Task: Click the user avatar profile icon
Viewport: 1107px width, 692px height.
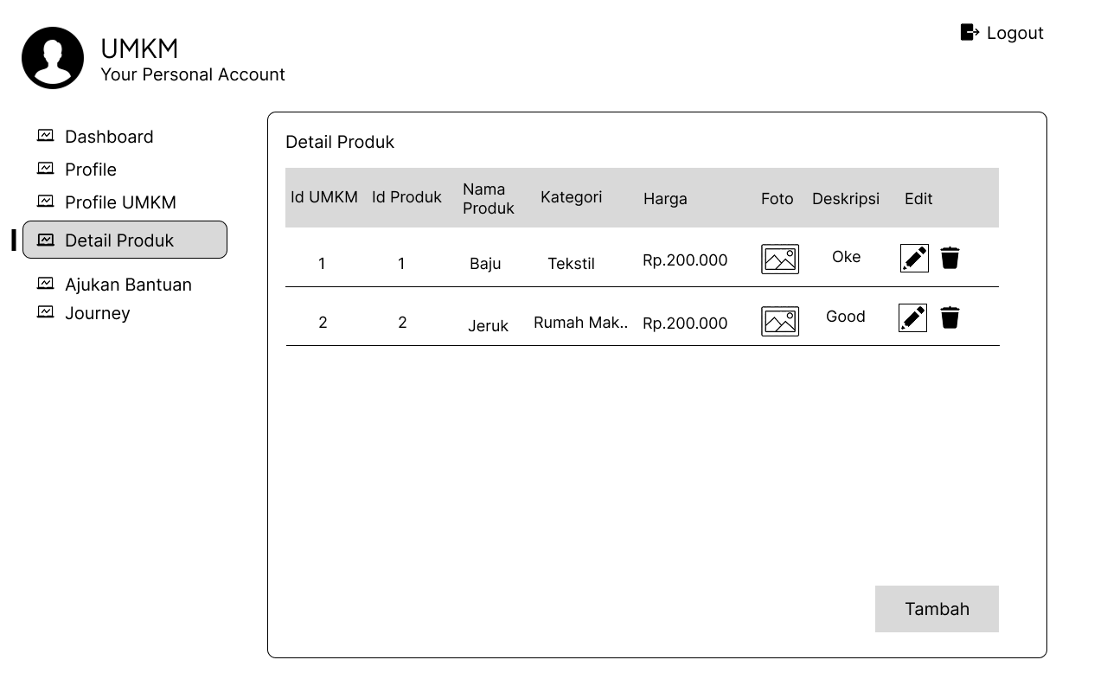Action: coord(53,58)
